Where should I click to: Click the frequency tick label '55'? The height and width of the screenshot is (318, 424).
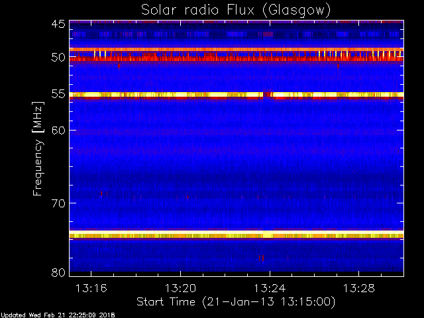click(x=58, y=94)
